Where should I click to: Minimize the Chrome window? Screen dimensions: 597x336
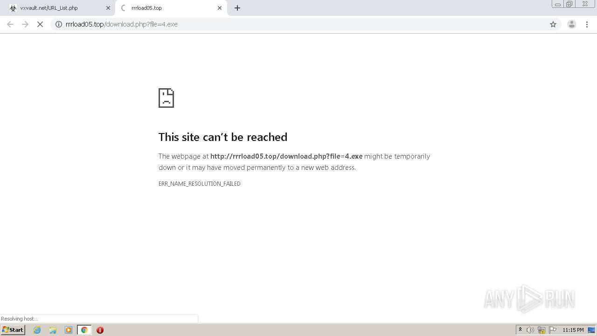click(x=557, y=4)
